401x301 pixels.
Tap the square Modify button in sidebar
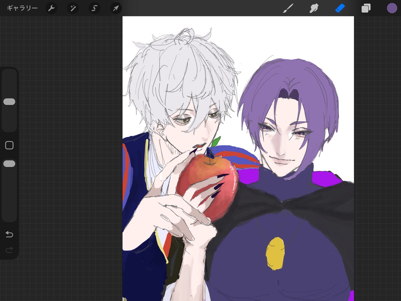9,145
